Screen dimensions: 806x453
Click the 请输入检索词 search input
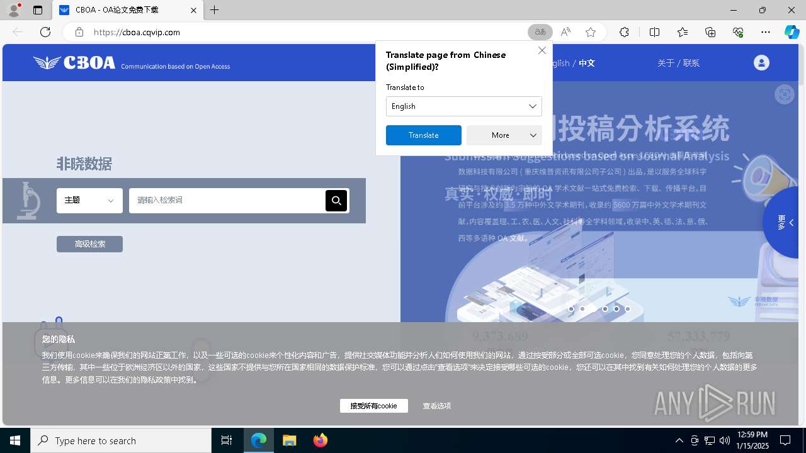point(227,201)
